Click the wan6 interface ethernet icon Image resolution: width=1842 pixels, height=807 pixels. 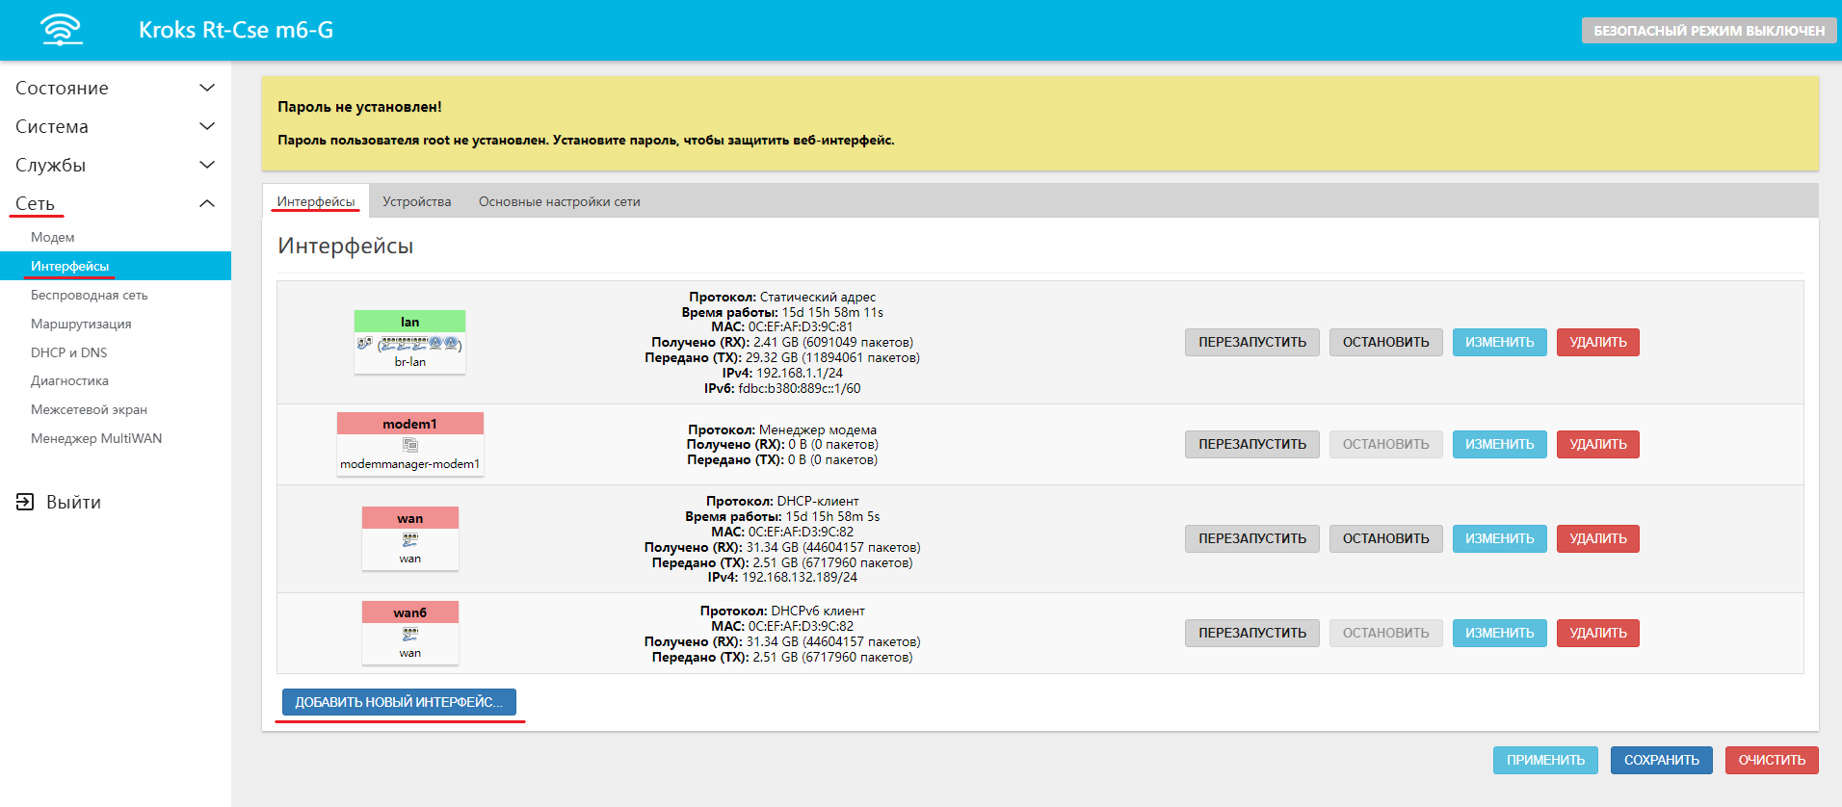pyautogui.click(x=409, y=635)
